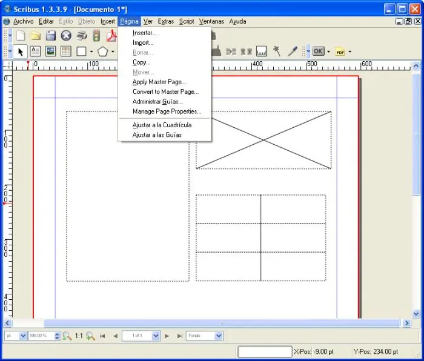Select the Insert Shape square tool
Image resolution: width=424 pixels, height=361 pixels.
click(81, 51)
